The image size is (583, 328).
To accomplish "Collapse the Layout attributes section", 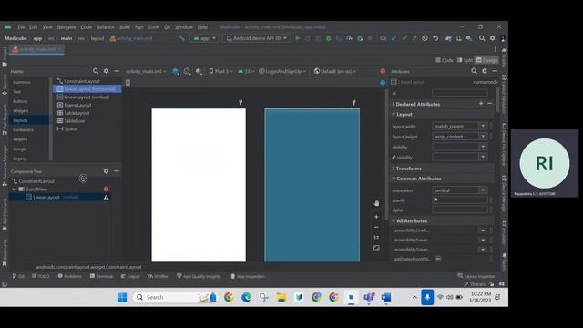I will pyautogui.click(x=394, y=114).
